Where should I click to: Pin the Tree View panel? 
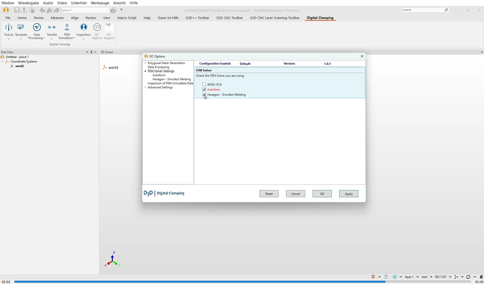pyautogui.click(x=91, y=52)
